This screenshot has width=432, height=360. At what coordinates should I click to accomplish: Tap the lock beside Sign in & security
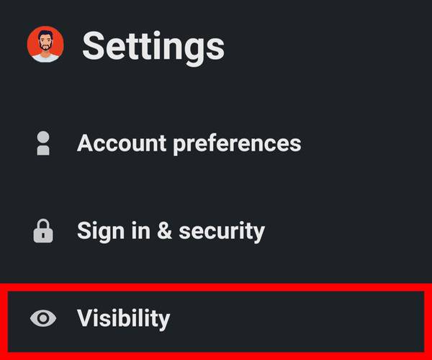pos(43,231)
